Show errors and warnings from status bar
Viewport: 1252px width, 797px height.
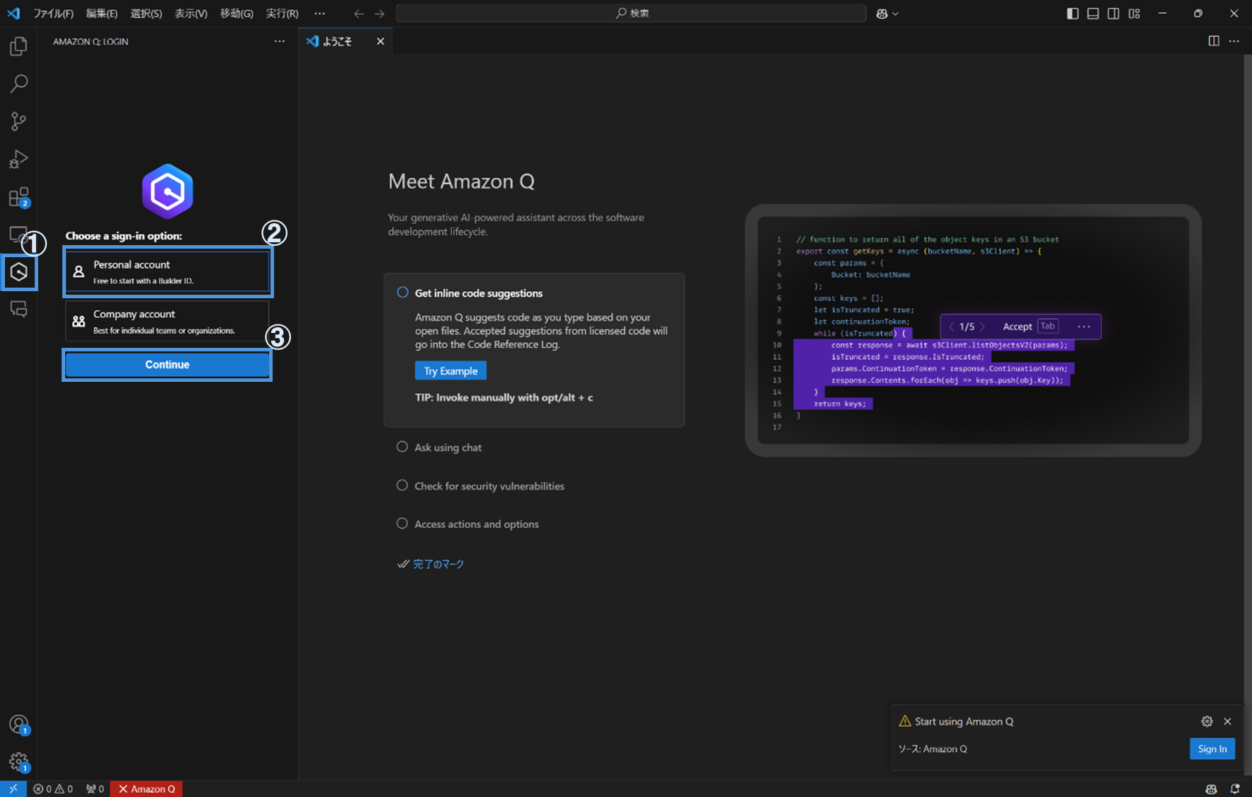[53, 788]
